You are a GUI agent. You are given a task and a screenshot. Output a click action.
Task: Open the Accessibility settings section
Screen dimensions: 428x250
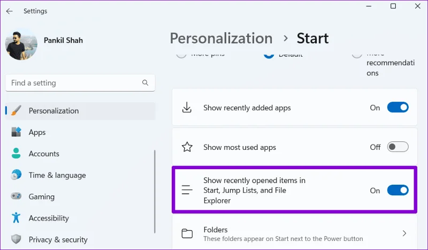(49, 218)
